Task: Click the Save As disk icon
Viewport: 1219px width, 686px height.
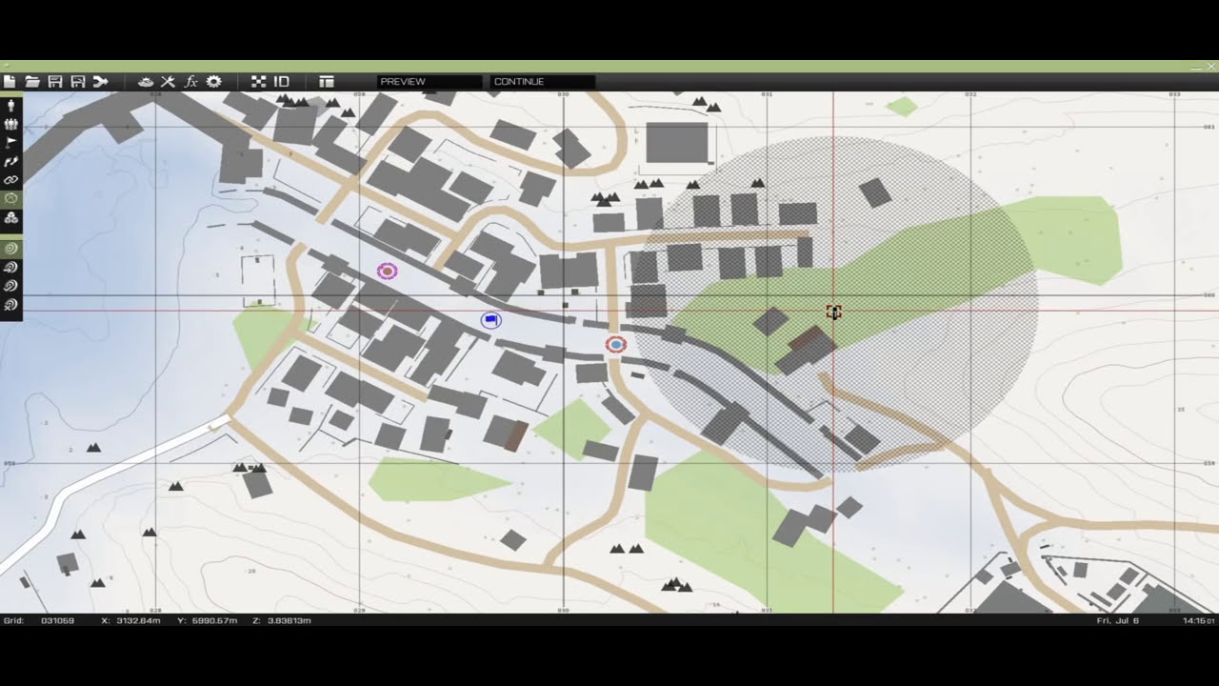Action: point(78,82)
